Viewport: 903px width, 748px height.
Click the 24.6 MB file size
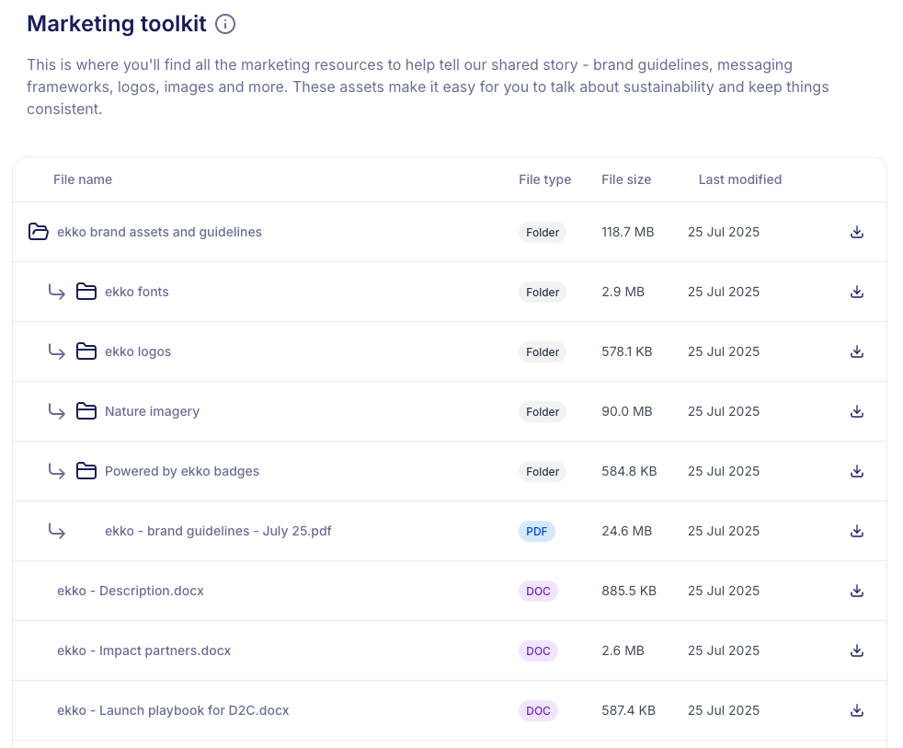(x=627, y=531)
